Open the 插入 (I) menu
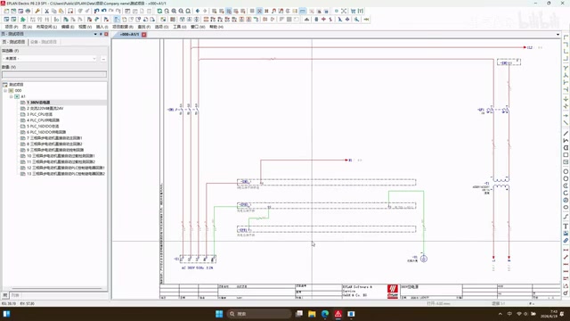Viewport: 570px width, 321px height. [102, 27]
